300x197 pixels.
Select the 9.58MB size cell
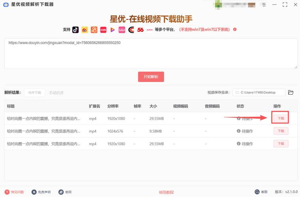[x=156, y=131]
